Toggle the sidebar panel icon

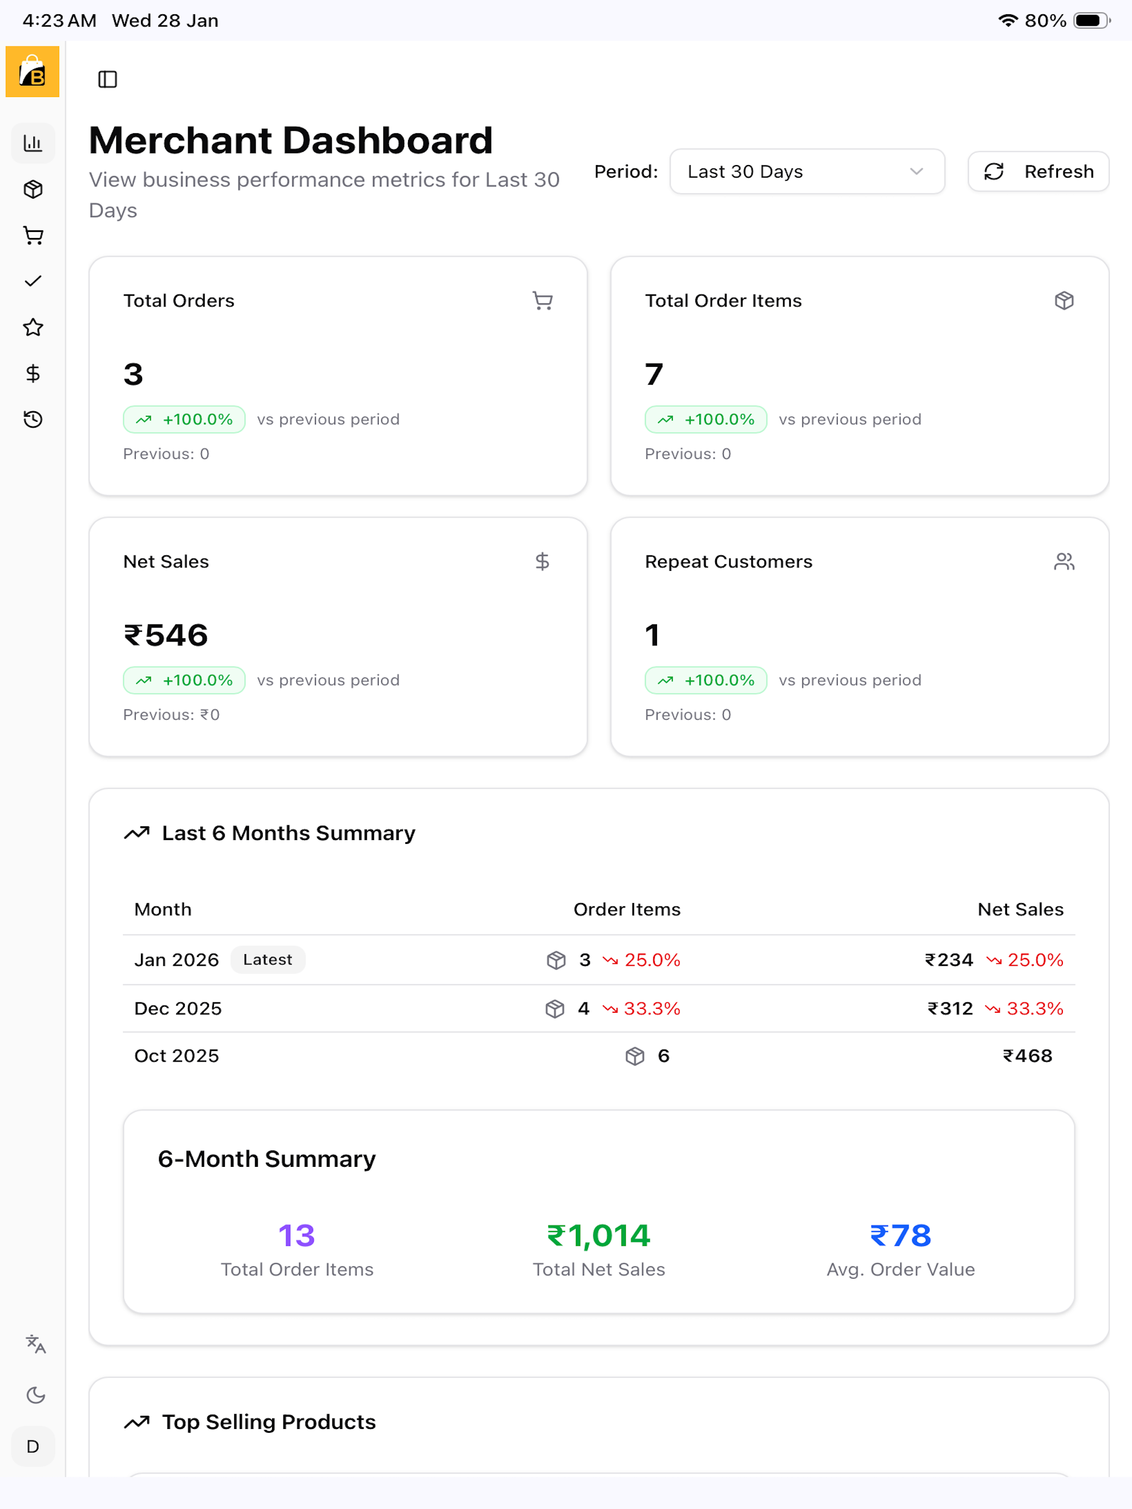[x=107, y=79]
